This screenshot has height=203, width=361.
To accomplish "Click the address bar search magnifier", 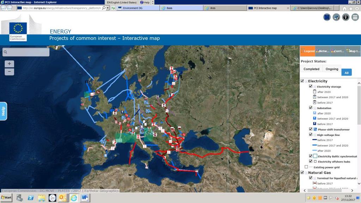I will tap(104, 8).
